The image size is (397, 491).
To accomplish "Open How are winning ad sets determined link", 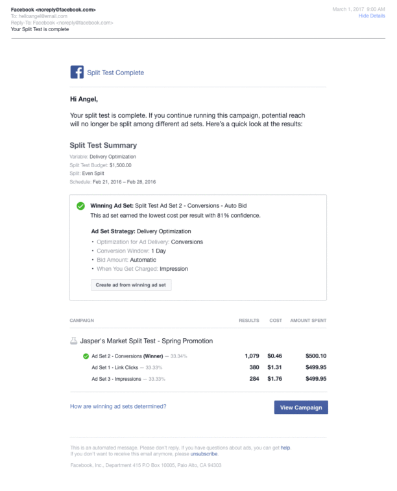I will point(117,407).
